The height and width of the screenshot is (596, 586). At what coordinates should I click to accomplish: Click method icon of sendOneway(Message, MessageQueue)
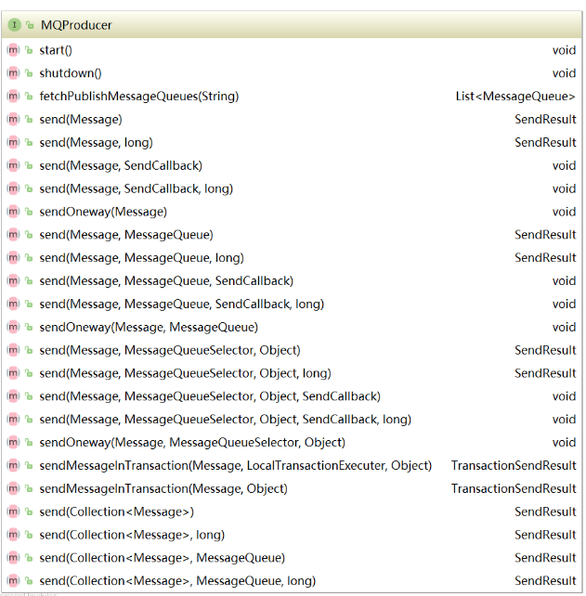point(13,327)
